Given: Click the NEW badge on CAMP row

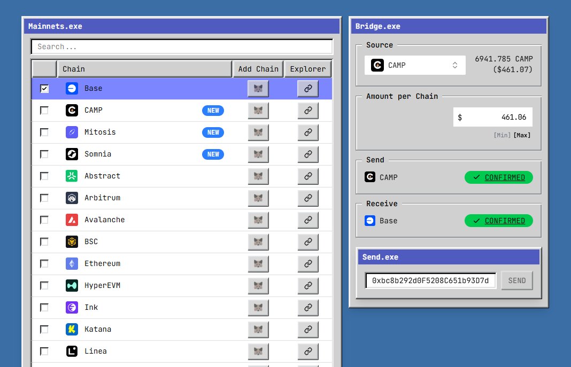Looking at the screenshot, I should pyautogui.click(x=213, y=111).
